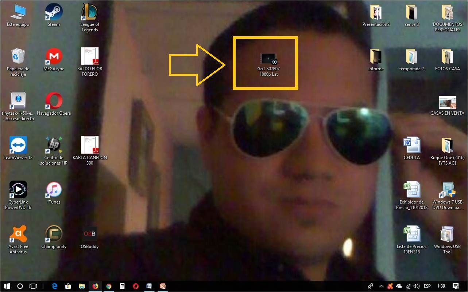Select the informe folder
Viewport: 468px width, 292px height.
pyautogui.click(x=376, y=60)
